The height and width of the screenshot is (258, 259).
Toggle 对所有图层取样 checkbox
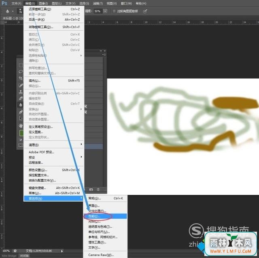pyautogui.click(x=114, y=11)
